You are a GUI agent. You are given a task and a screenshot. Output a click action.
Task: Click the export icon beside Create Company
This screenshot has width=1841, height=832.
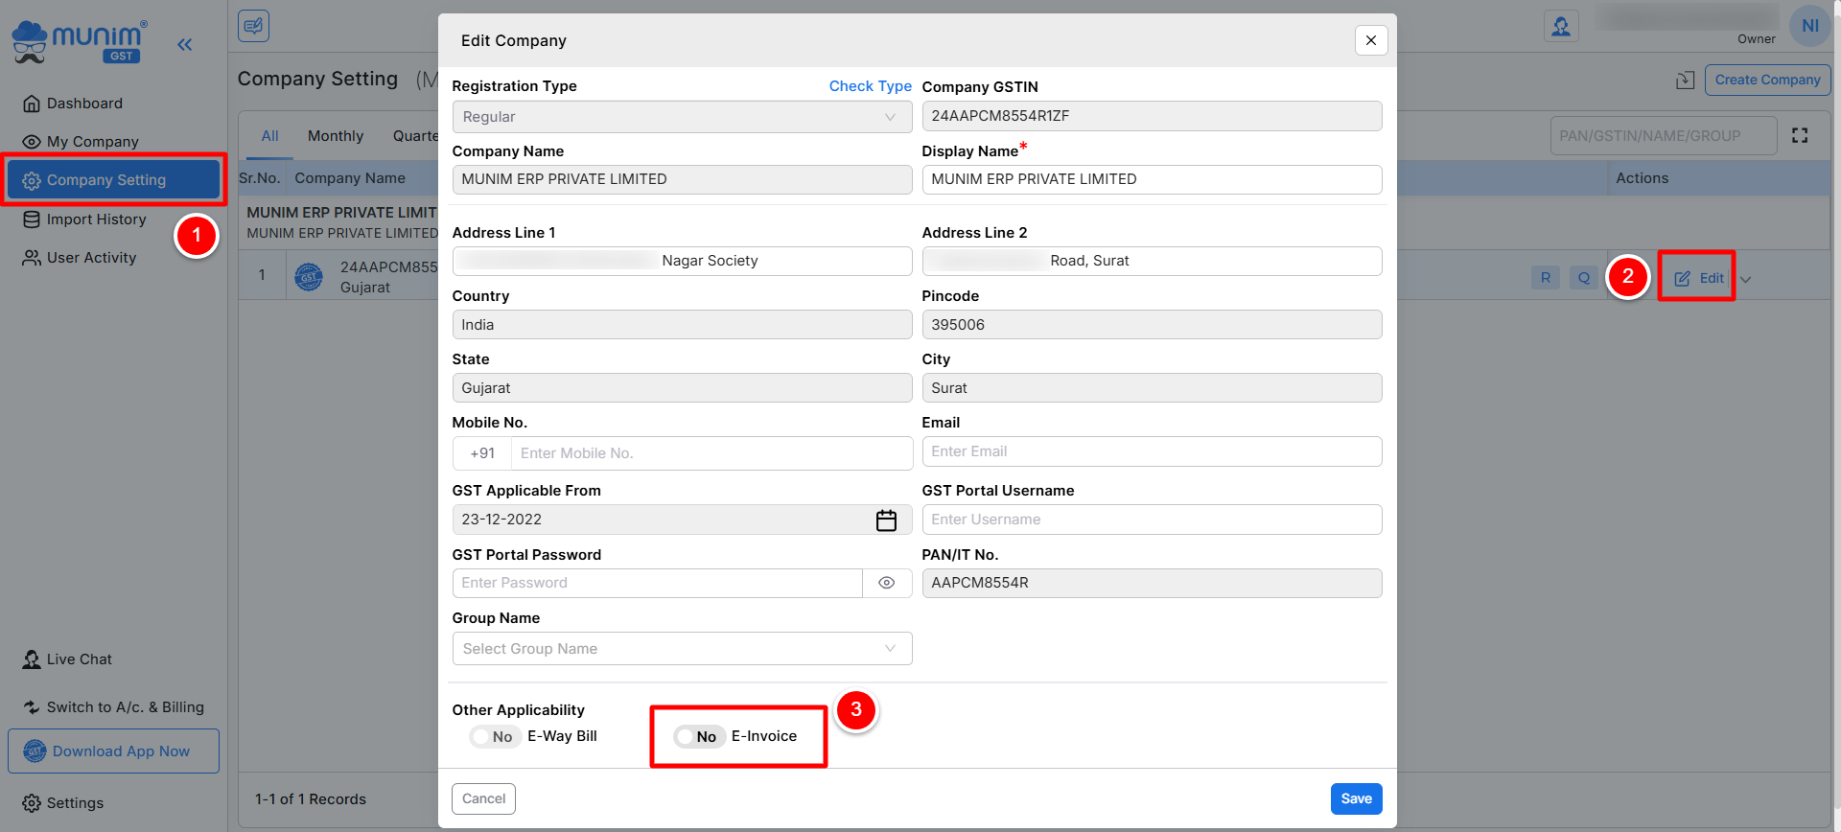click(1685, 81)
